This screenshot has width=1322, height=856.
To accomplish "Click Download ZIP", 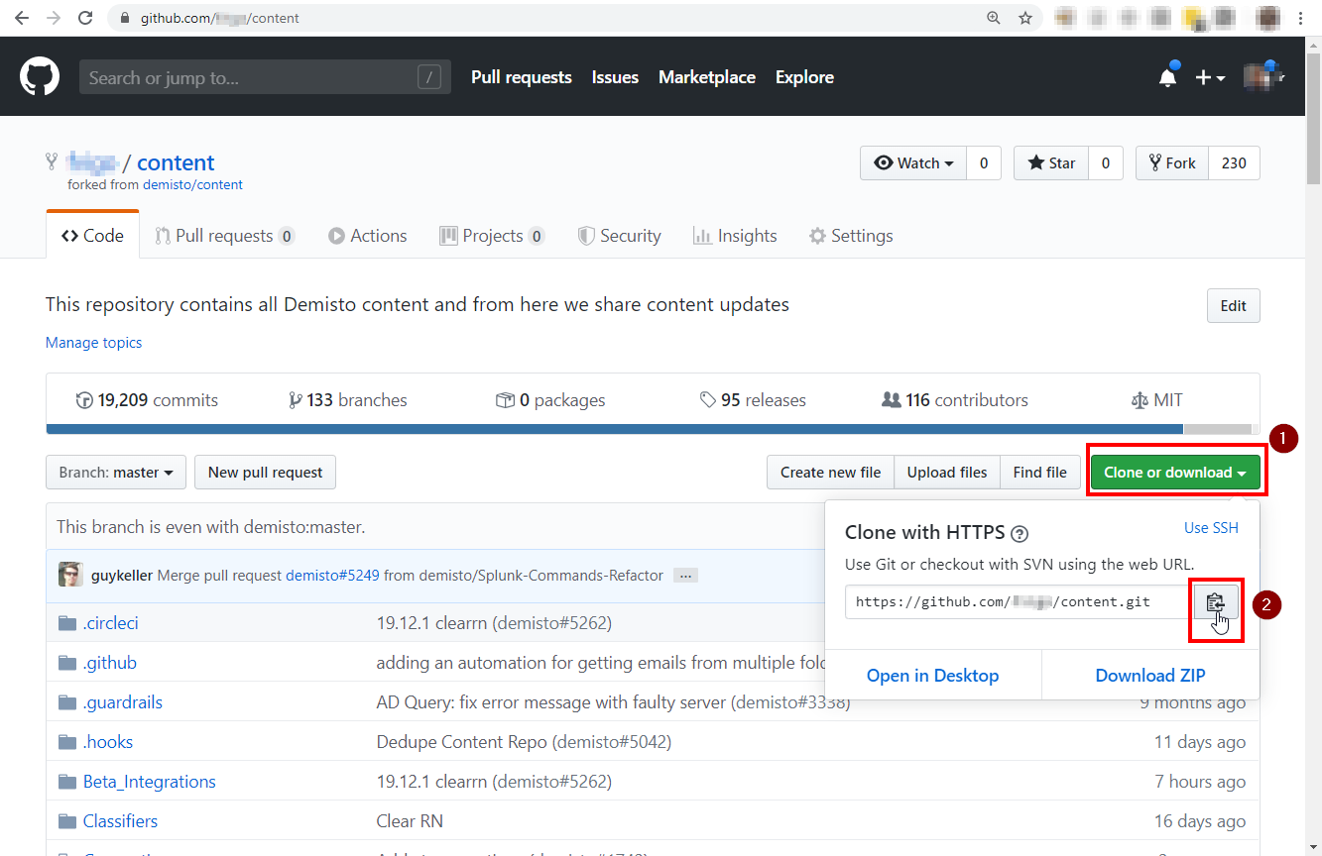I will [1149, 675].
